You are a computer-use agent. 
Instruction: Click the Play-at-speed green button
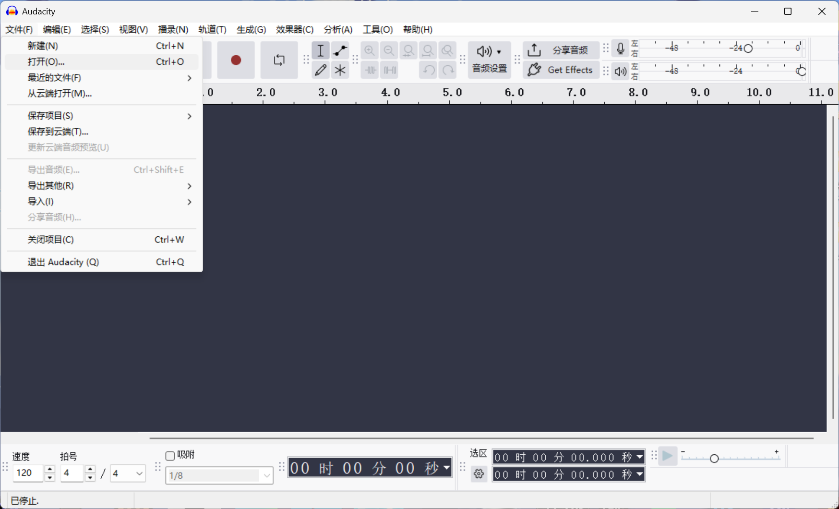(667, 456)
